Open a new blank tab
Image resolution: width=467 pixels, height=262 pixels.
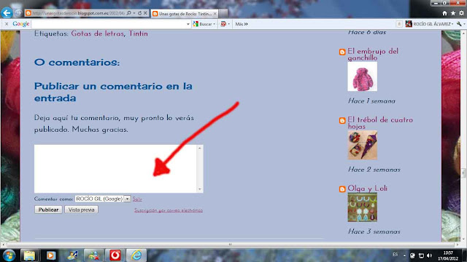[223, 14]
